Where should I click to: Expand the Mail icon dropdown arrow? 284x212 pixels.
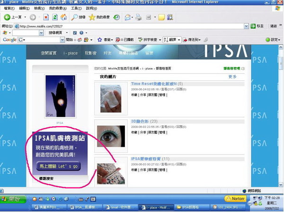coord(133,18)
